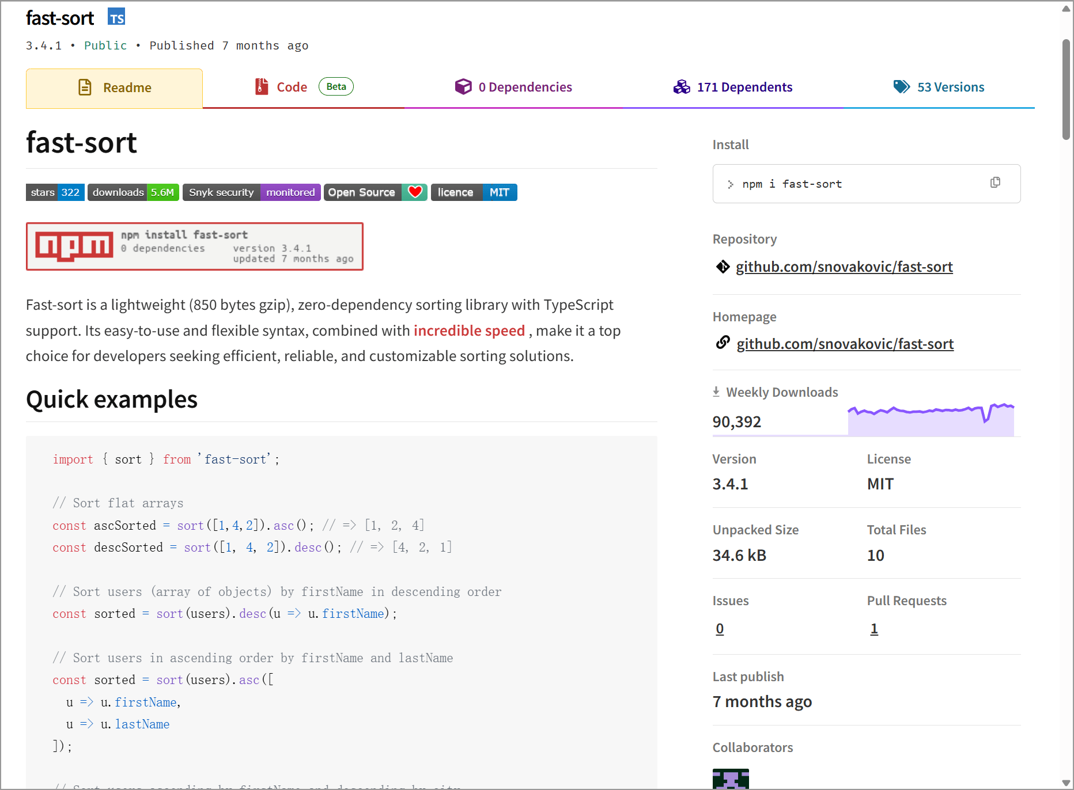Click the homepage chain link icon

[x=723, y=343]
